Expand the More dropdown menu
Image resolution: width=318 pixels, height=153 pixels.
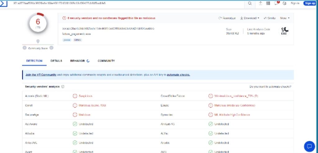click(x=284, y=18)
